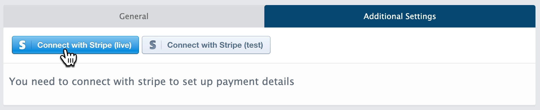Click the 'Connect with Stripe (live)' label text
Screen dimensions: 540x110
[x=84, y=45]
